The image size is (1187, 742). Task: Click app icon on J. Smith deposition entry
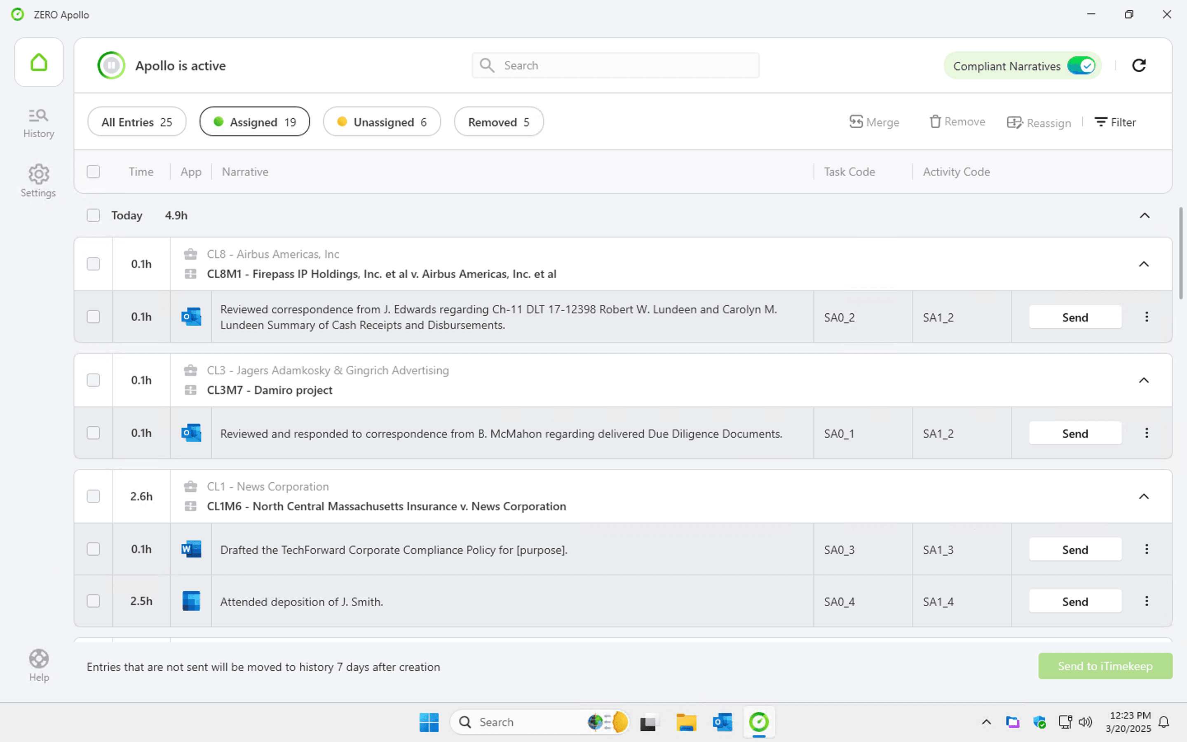[x=191, y=601]
